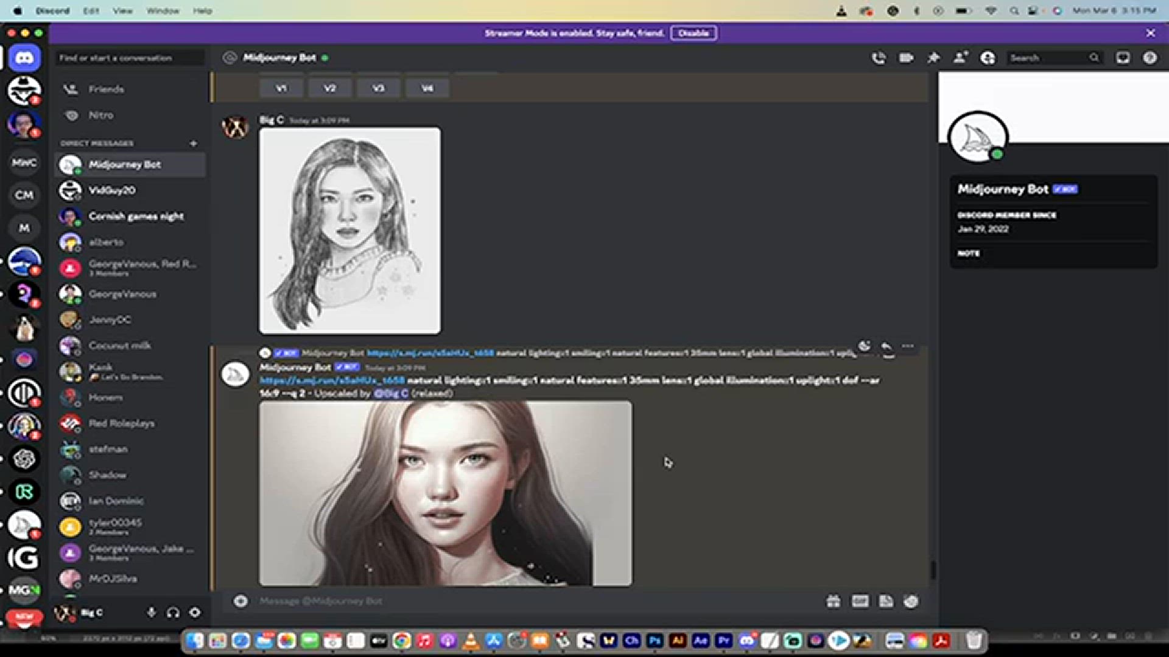Start a video call from the header
The width and height of the screenshot is (1169, 657).
click(x=906, y=58)
